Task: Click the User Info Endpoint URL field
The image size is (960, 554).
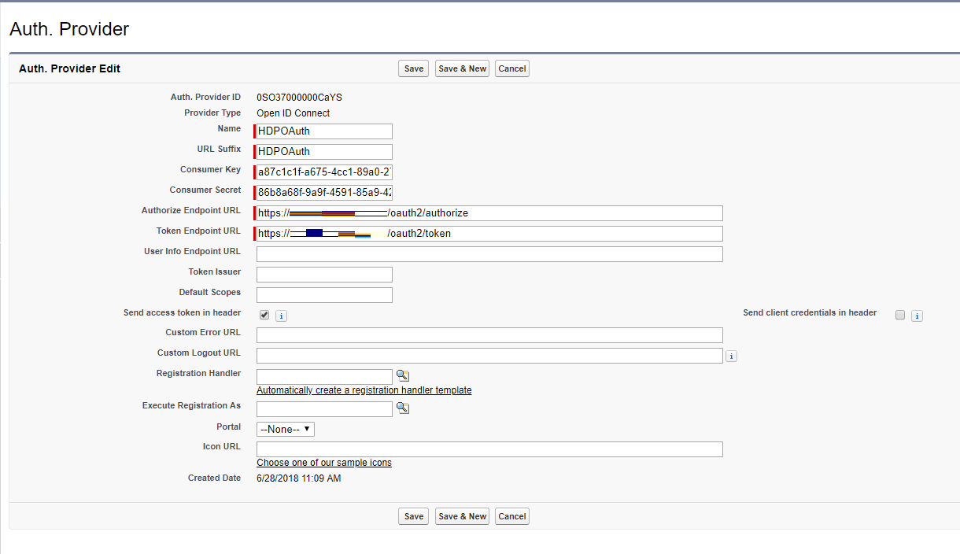Action: (x=489, y=253)
